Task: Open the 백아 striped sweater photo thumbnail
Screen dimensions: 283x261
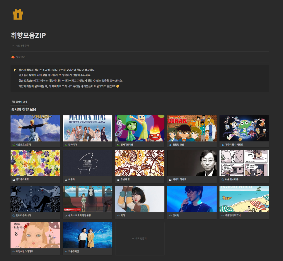Action: click(140, 199)
